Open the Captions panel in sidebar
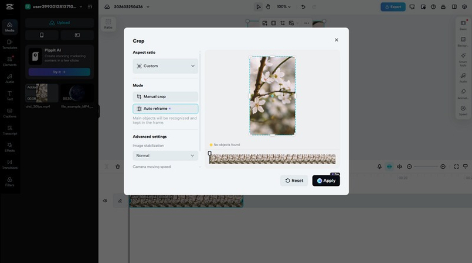Image resolution: width=472 pixels, height=263 pixels. point(9,113)
